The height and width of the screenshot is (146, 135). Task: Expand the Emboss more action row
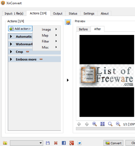(x=11, y=59)
